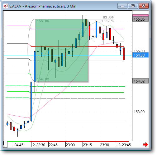Click the 1.32 % measurement label

[108, 21]
